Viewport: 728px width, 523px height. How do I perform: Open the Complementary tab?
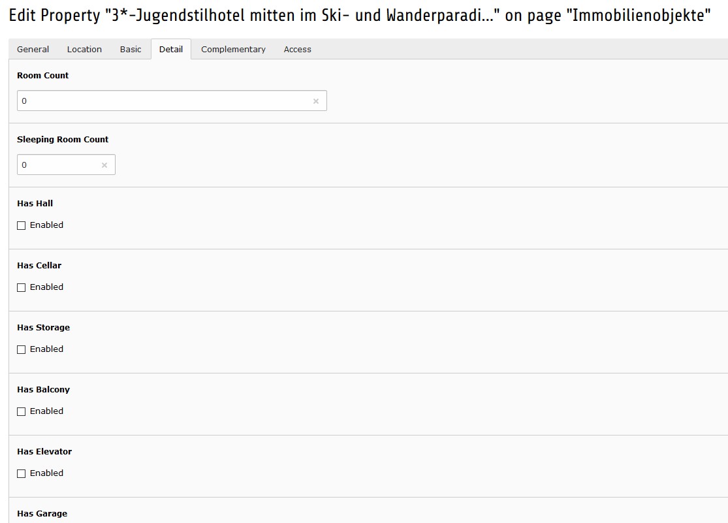tap(233, 49)
